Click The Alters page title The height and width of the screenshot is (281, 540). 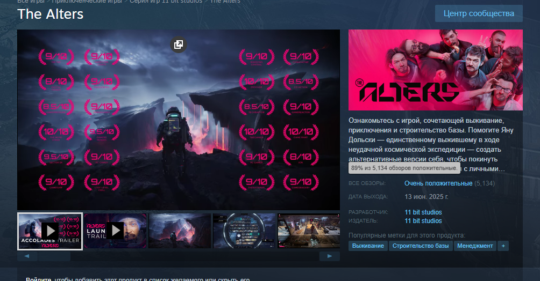pos(50,14)
